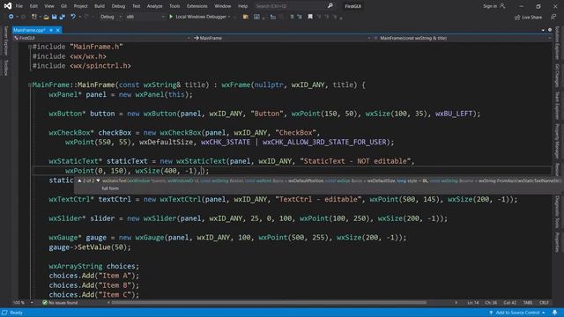The height and width of the screenshot is (317, 564).
Task: Open the FirstGUI project scope dropdown
Action: coord(102,38)
